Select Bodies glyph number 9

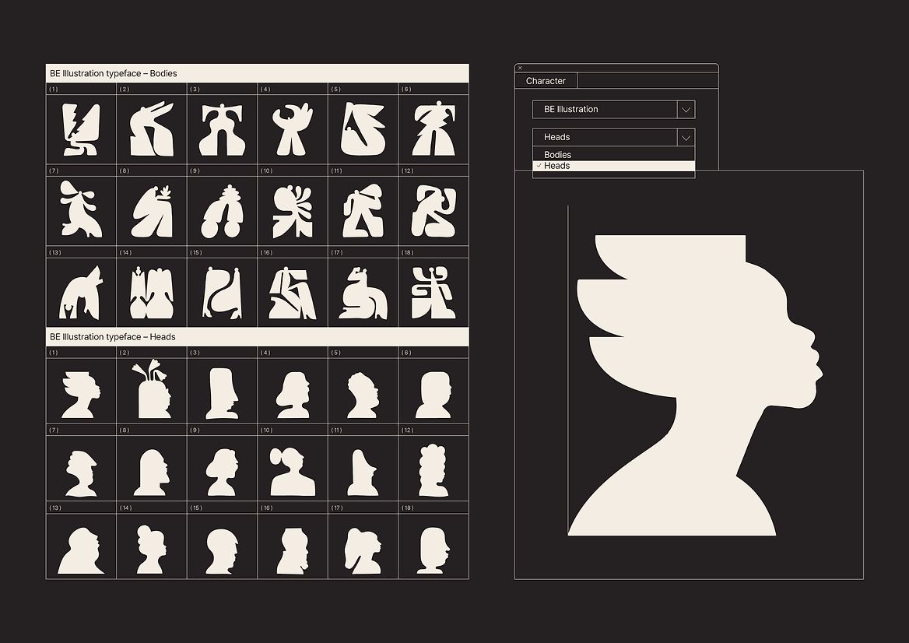click(x=222, y=212)
